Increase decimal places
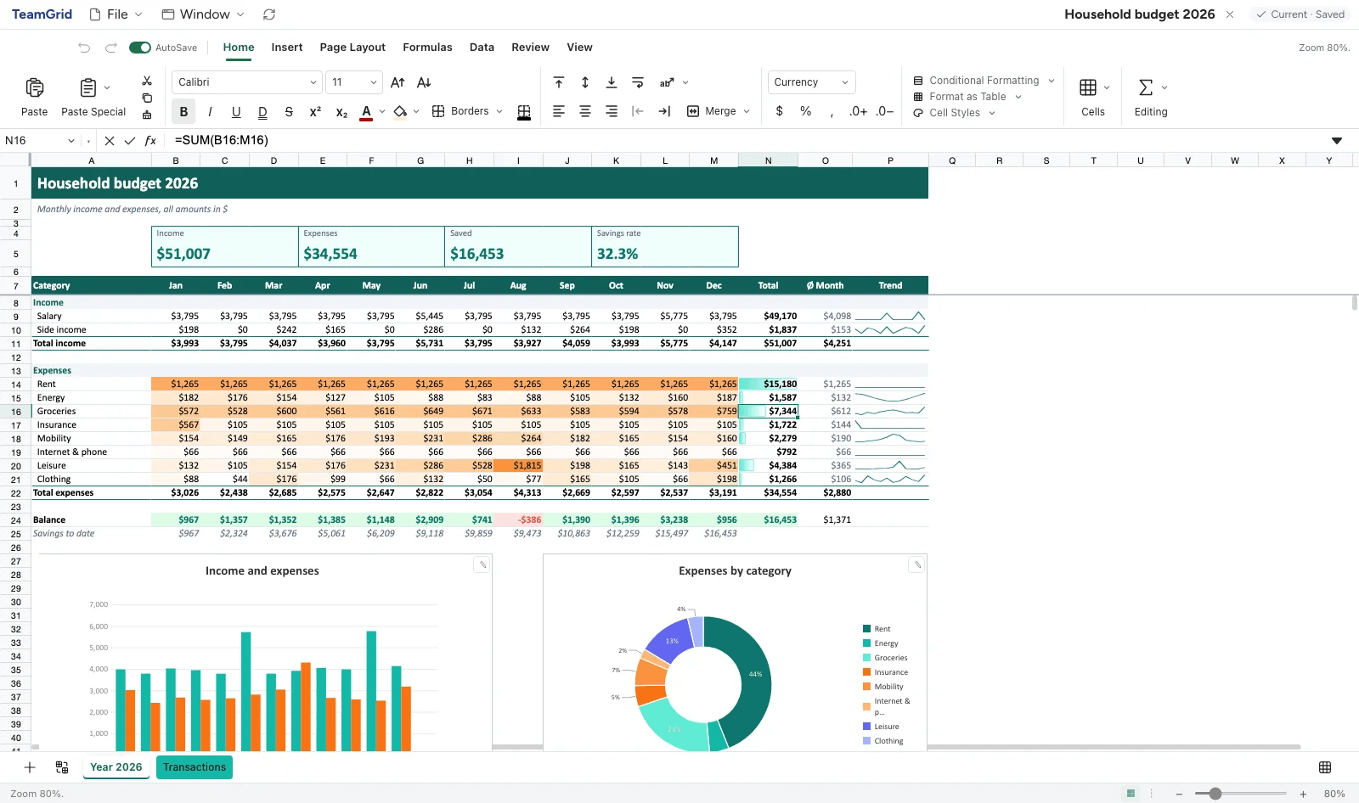The width and height of the screenshot is (1359, 803). (858, 111)
